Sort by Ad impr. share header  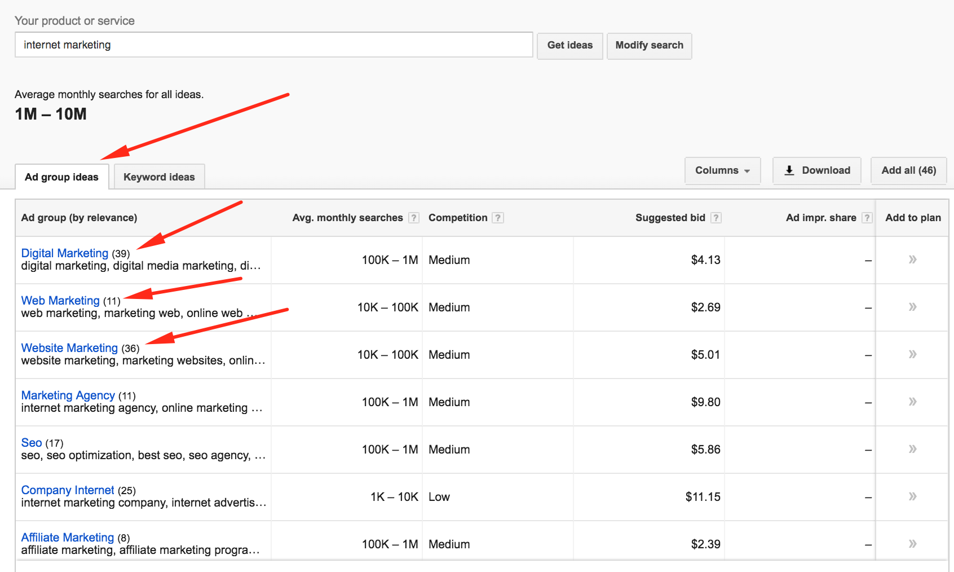click(821, 218)
